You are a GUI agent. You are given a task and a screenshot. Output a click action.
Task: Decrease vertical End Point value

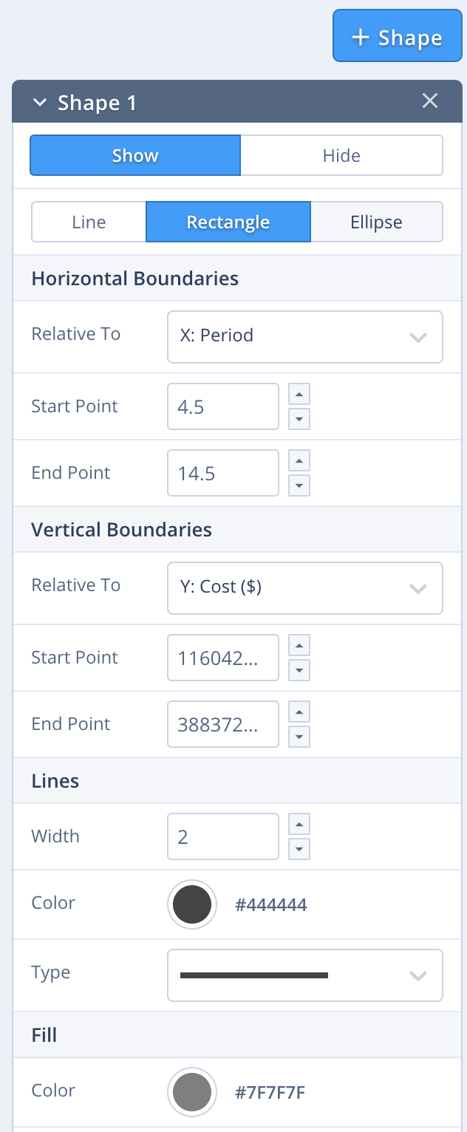[x=299, y=737]
